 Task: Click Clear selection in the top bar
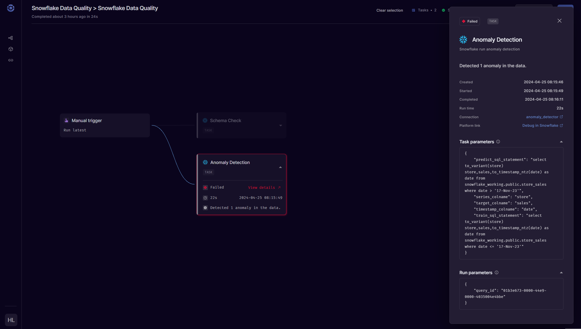[x=389, y=10]
